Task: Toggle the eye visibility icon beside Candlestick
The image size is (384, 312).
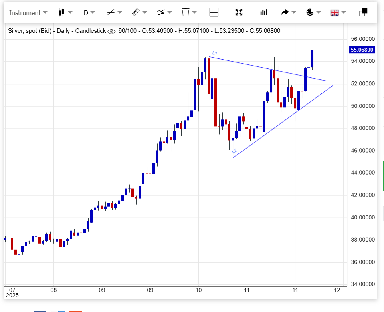Action: click(112, 31)
